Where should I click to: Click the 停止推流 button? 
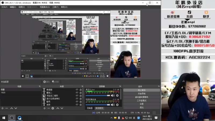click(142, 90)
